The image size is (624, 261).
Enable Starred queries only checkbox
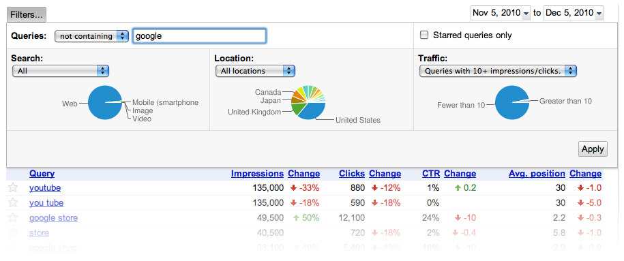[x=425, y=35]
